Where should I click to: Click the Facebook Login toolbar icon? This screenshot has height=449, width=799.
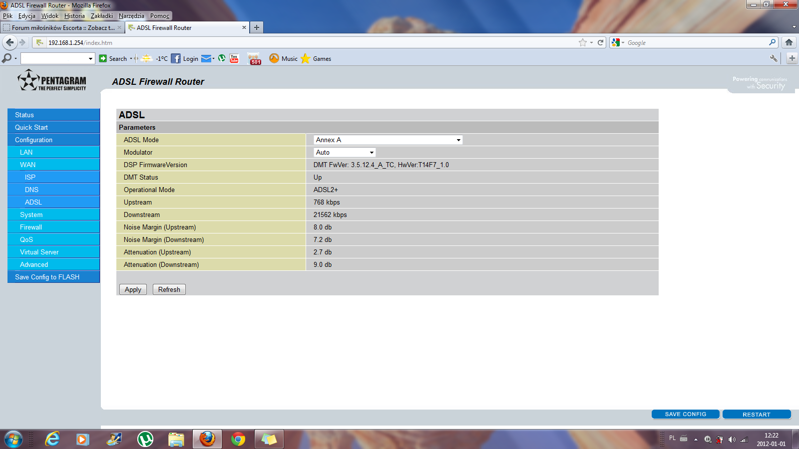176,58
